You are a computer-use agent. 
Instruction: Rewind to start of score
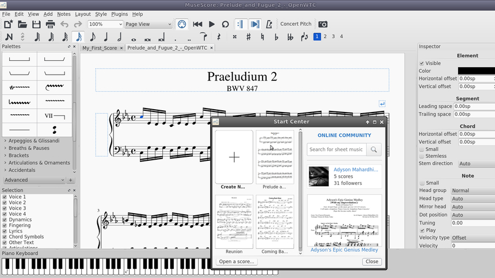point(197,24)
